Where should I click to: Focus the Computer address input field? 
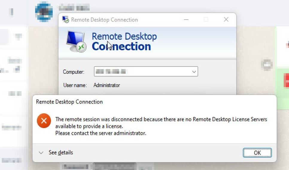tap(142, 72)
